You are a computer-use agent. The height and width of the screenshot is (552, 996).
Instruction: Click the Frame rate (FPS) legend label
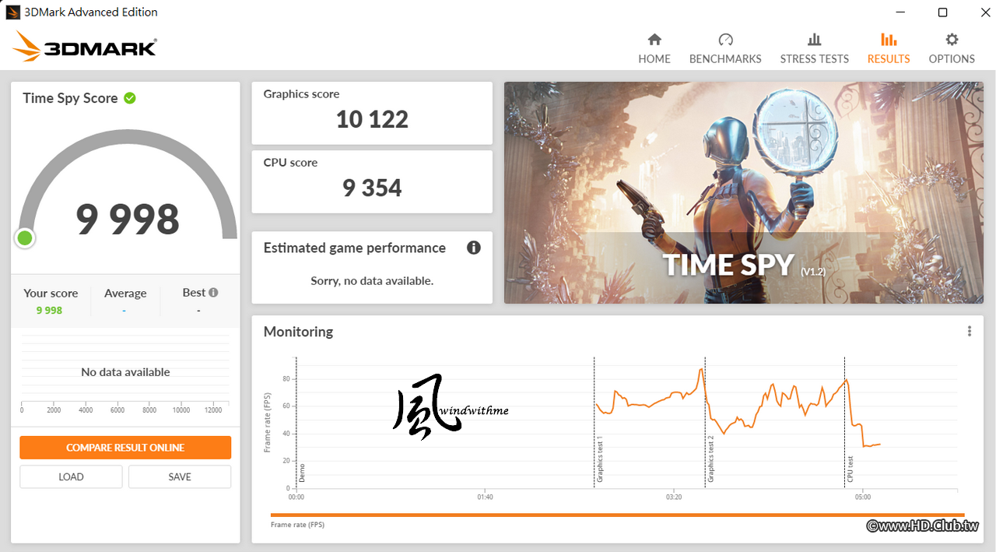click(297, 525)
